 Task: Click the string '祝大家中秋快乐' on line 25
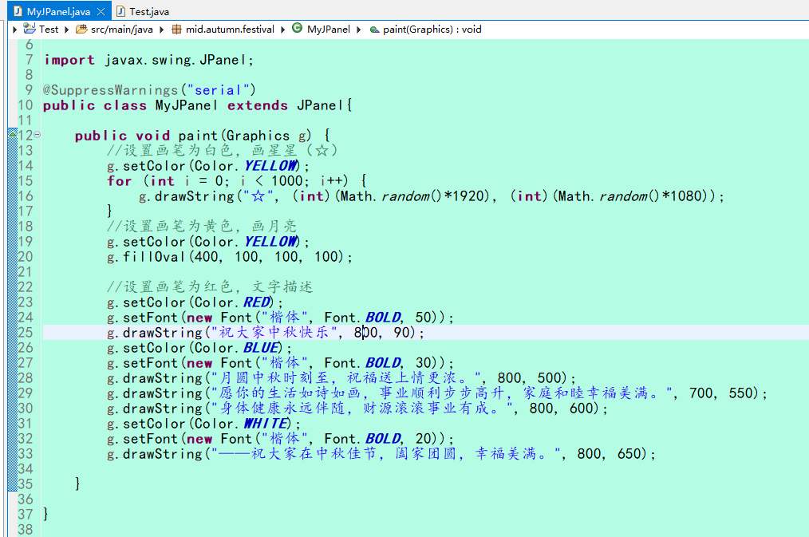pos(274,332)
